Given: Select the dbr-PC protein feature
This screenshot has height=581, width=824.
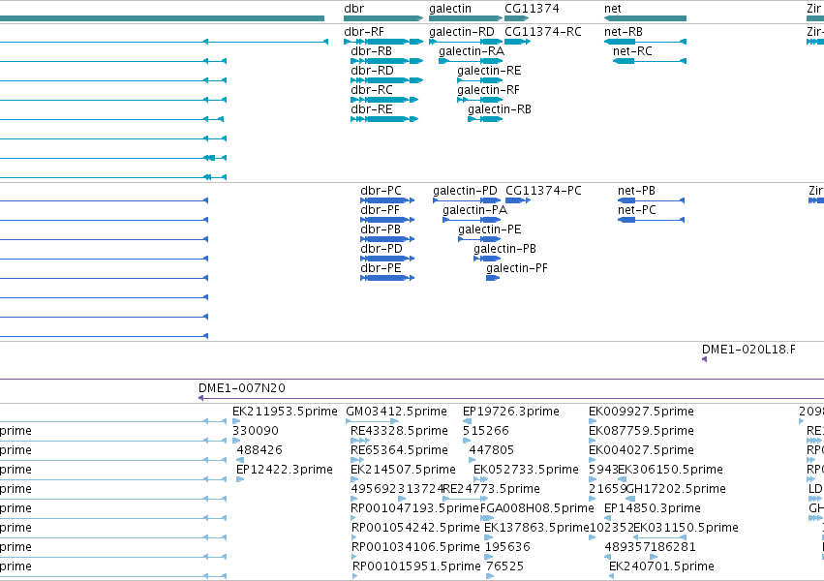Looking at the screenshot, I should click(x=387, y=200).
